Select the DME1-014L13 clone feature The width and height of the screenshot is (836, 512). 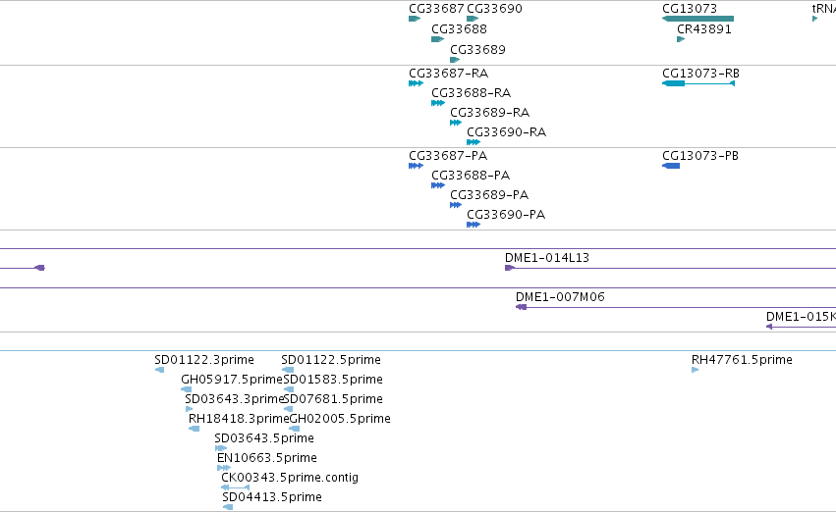pos(670,268)
